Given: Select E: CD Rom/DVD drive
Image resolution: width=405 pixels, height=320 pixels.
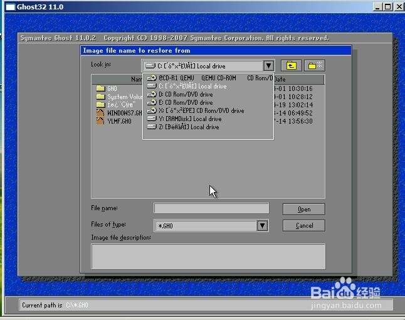Looking at the screenshot, I should click(x=208, y=103).
